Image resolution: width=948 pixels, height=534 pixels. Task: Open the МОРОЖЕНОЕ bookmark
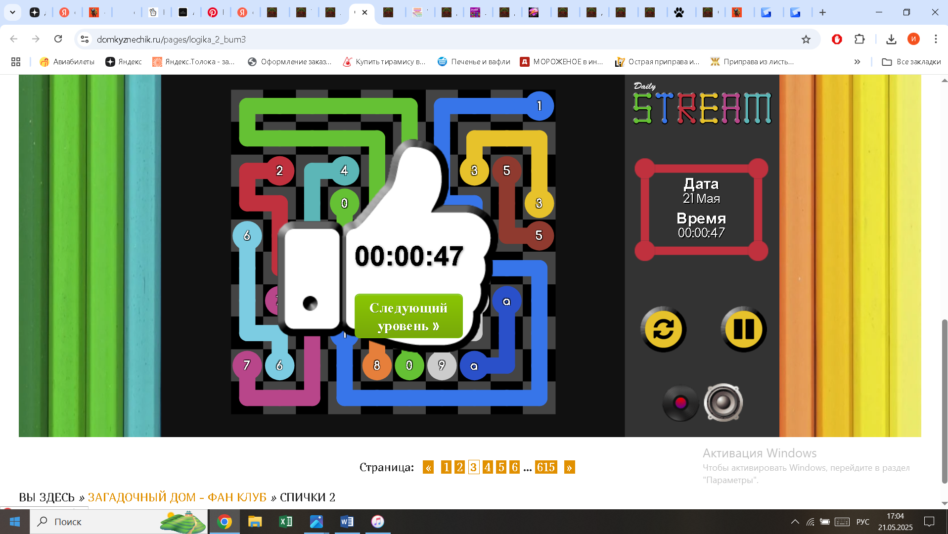(x=561, y=62)
